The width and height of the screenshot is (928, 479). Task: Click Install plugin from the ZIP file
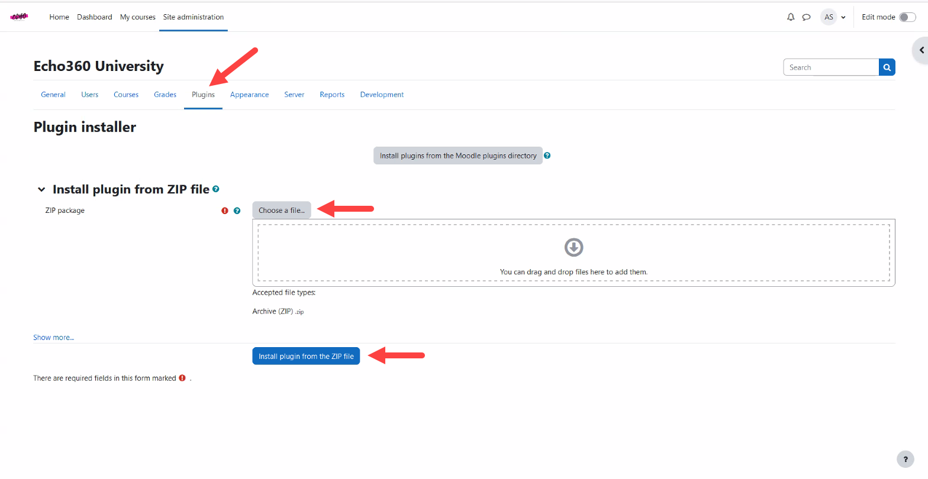[306, 356]
